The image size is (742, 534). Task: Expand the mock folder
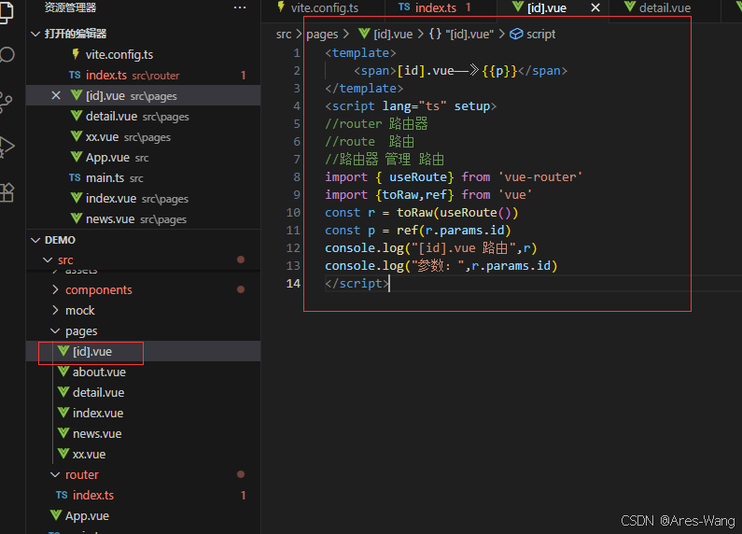[x=55, y=311]
